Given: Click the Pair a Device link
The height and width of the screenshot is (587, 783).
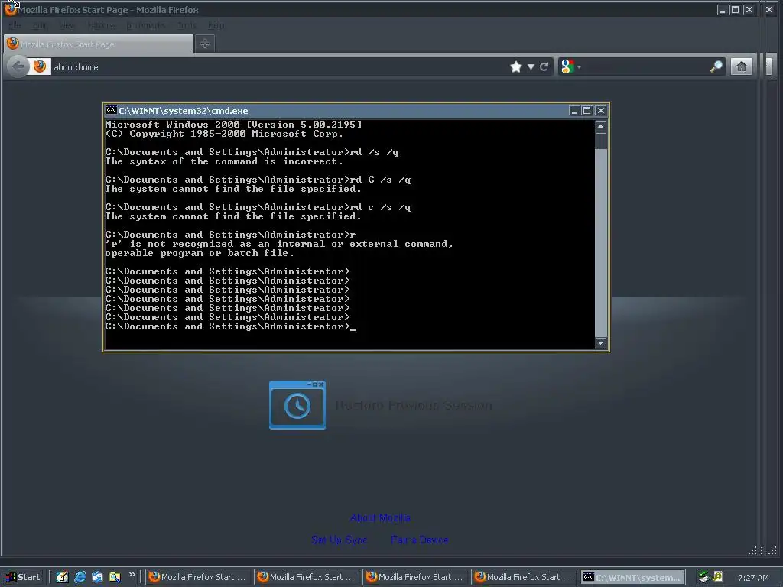Looking at the screenshot, I should pyautogui.click(x=420, y=540).
